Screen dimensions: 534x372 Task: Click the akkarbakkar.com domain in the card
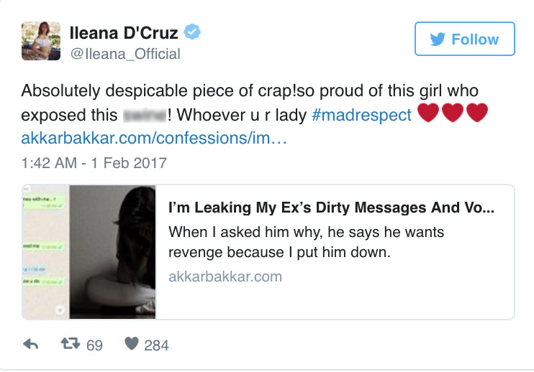pos(225,276)
